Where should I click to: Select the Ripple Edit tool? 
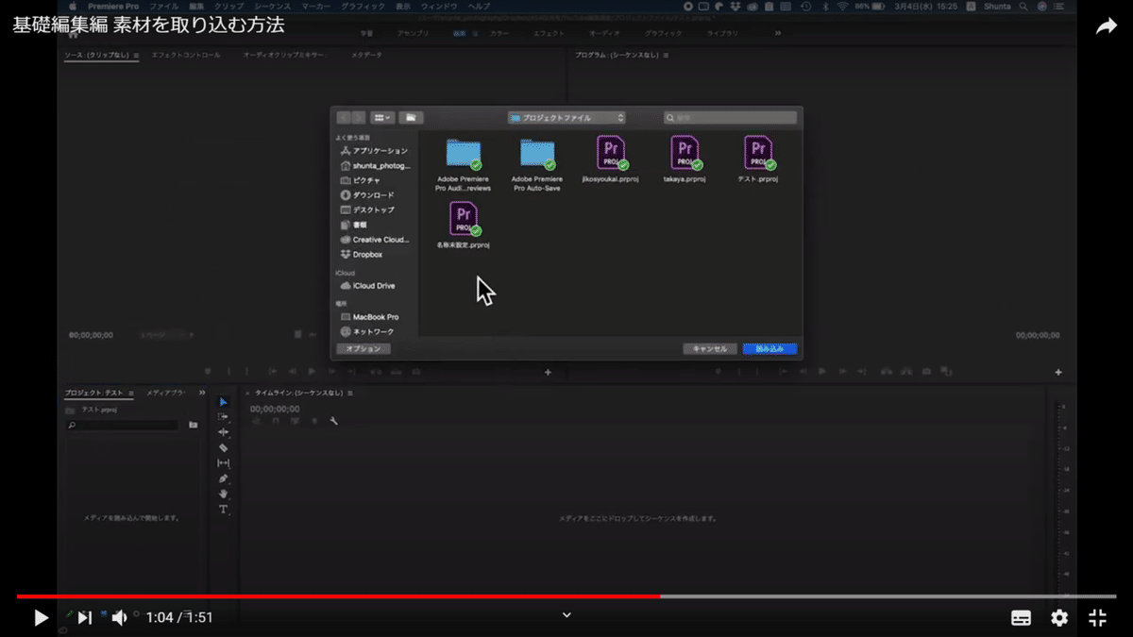pos(224,432)
